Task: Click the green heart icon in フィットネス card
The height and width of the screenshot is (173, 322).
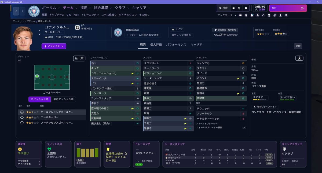Action: [49, 149]
